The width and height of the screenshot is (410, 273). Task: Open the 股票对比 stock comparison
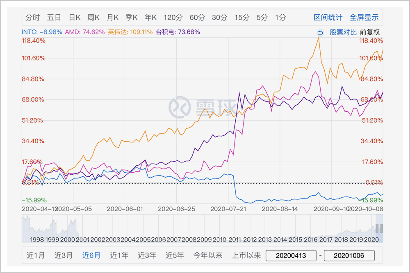tap(343, 32)
